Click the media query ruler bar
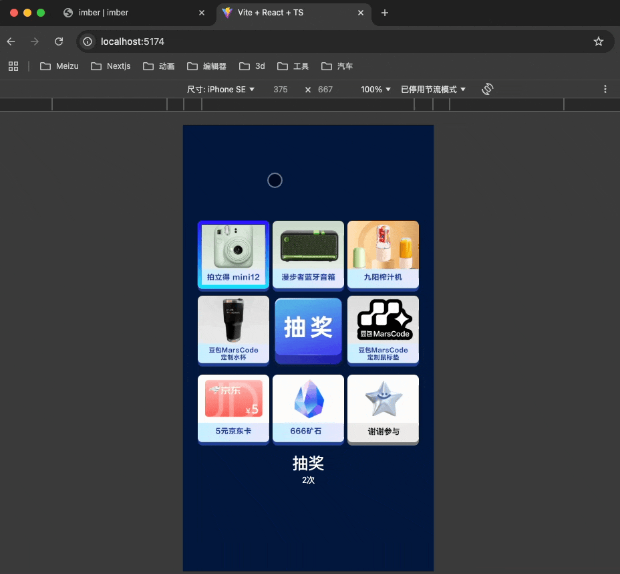This screenshot has width=620, height=574. (x=310, y=105)
